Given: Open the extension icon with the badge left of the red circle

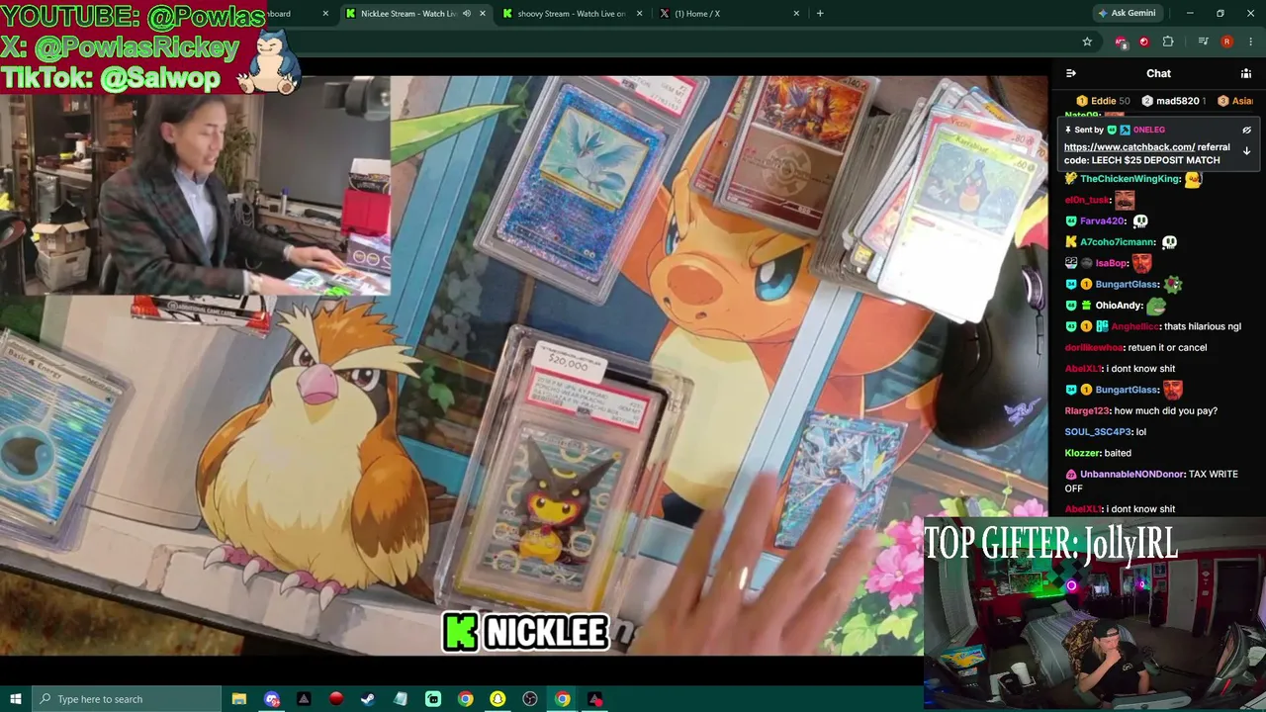Looking at the screenshot, I should [1121, 42].
